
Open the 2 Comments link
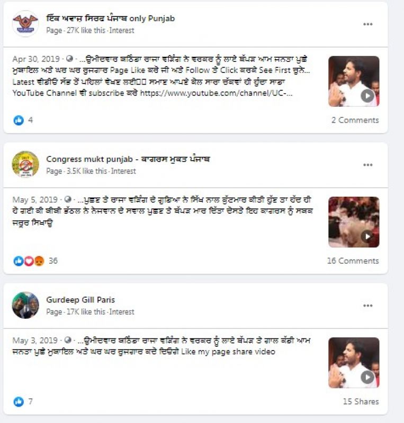[355, 120]
